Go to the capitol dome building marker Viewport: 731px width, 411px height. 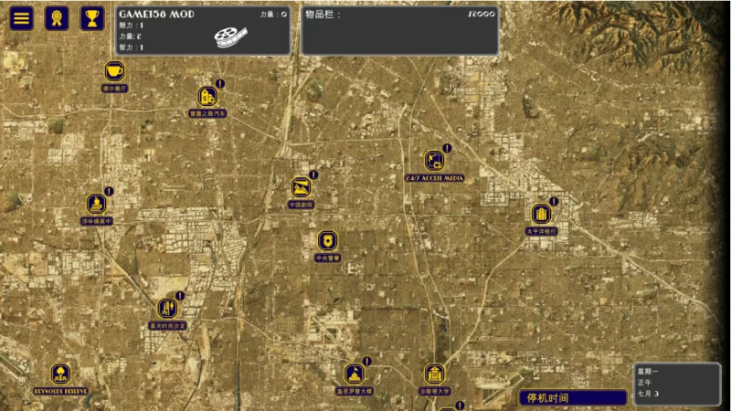[x=354, y=374]
